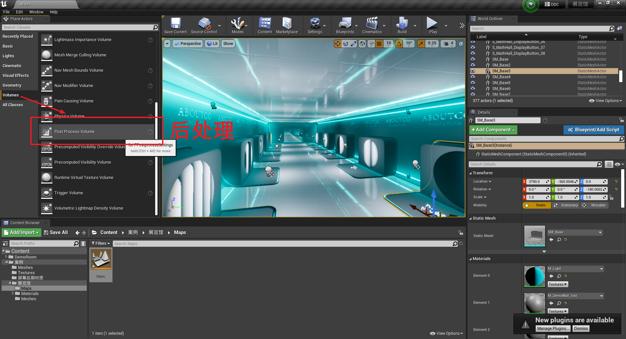Click the Add Component button

[x=493, y=130]
